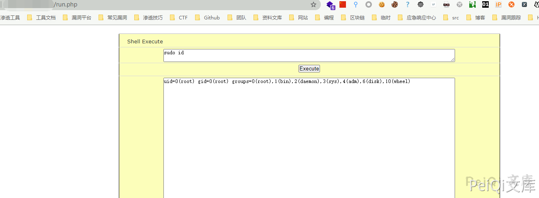Bookmark this page with the star icon

(x=314, y=5)
